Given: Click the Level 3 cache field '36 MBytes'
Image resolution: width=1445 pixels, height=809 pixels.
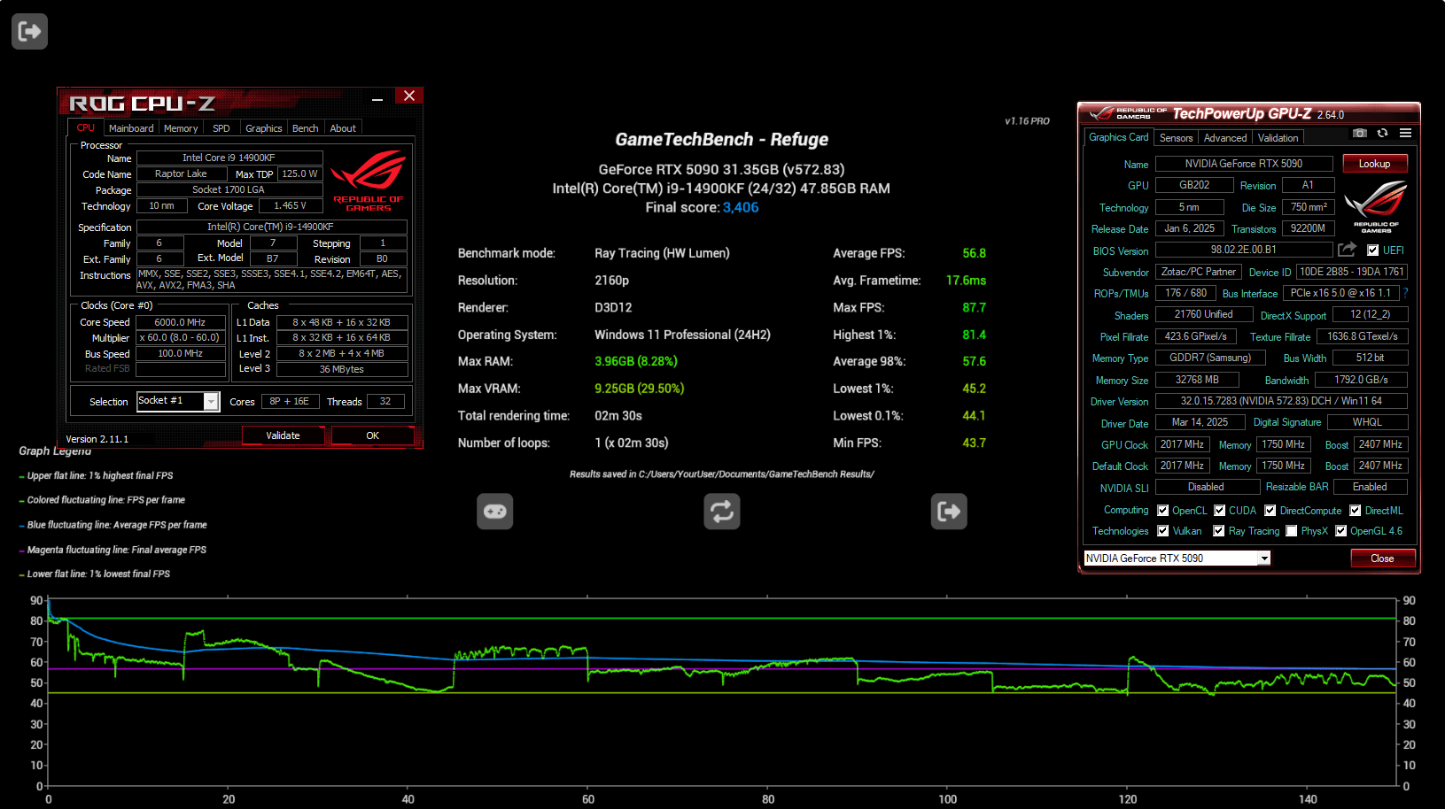Looking at the screenshot, I should 342,369.
